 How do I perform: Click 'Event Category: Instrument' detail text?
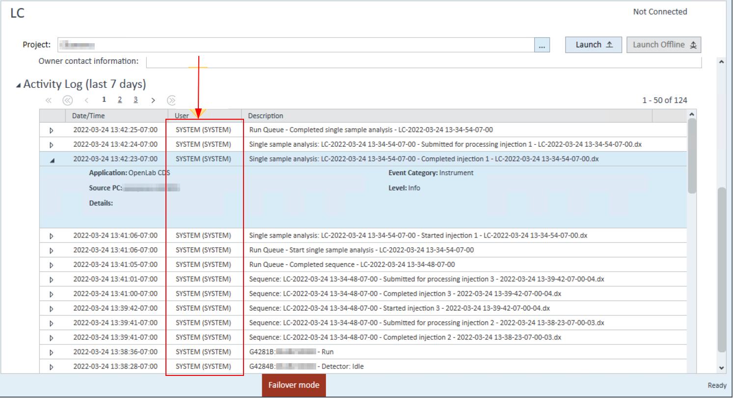tap(431, 173)
